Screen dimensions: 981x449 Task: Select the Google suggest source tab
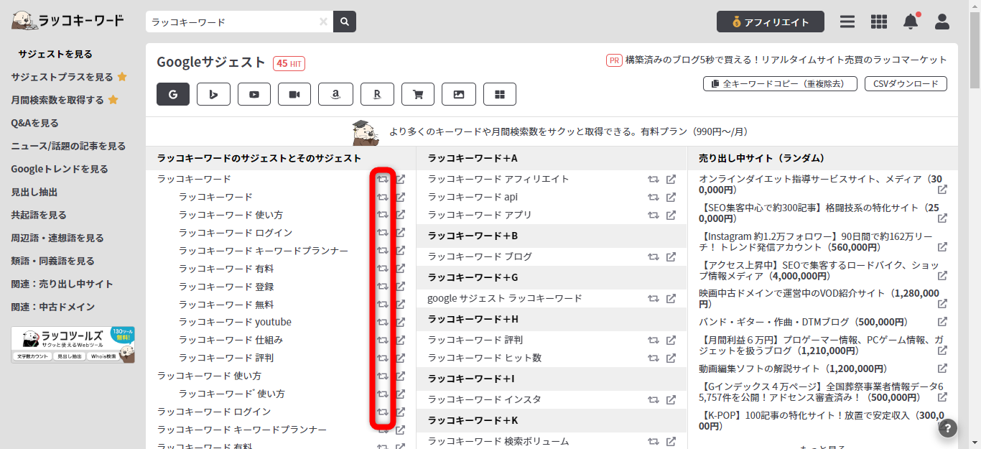(x=173, y=94)
